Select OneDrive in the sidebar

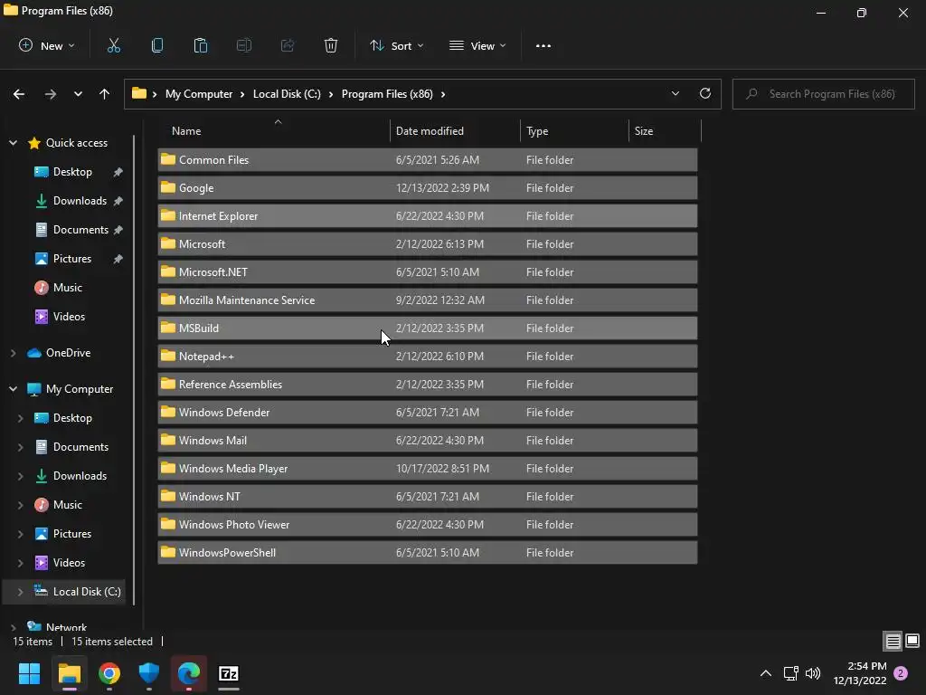69,353
